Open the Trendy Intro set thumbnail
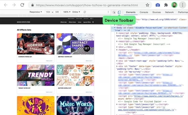 point(36,75)
